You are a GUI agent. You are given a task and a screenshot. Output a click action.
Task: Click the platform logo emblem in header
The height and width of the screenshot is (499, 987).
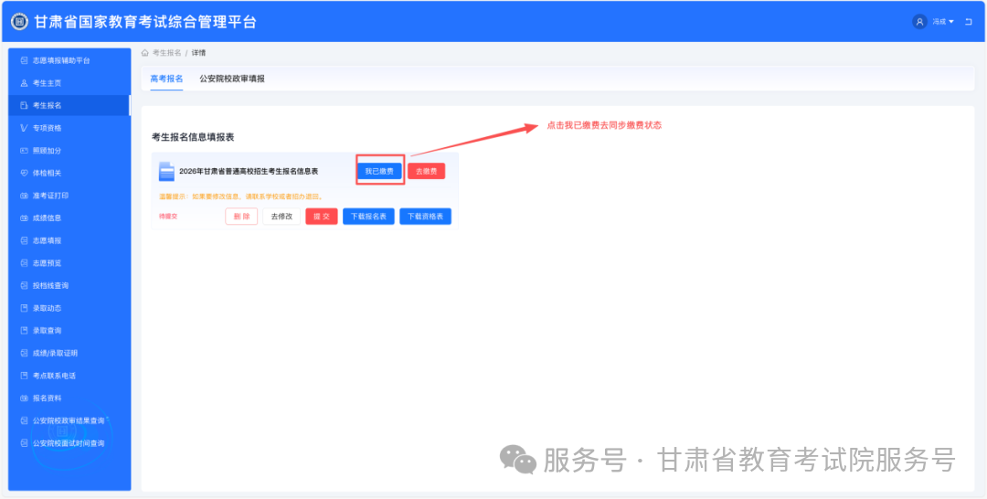19,21
